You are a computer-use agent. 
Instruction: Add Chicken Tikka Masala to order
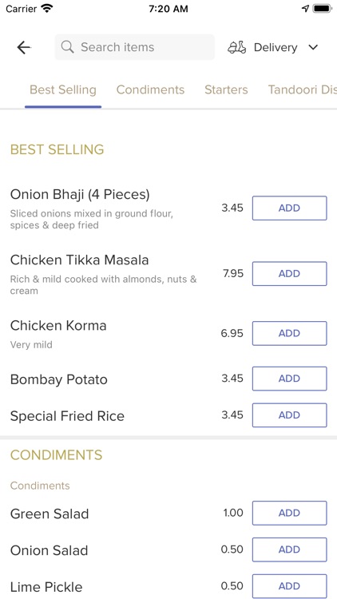(x=290, y=273)
